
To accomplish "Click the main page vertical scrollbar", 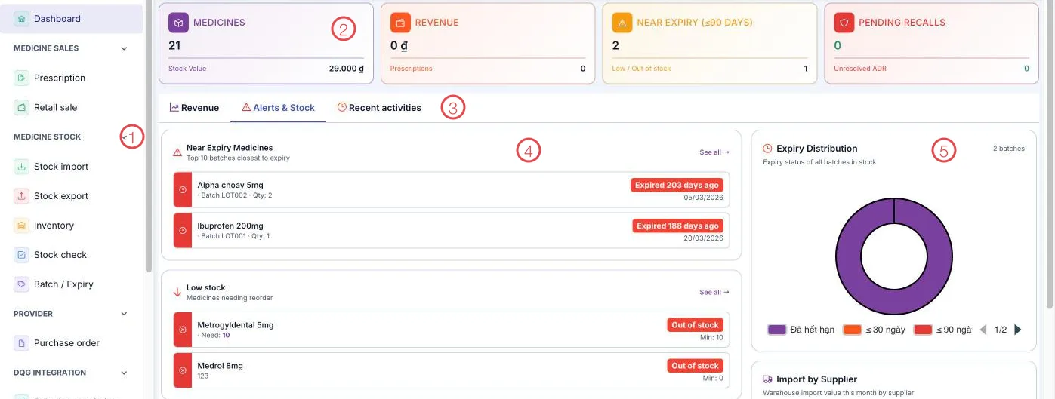I will coord(1050,155).
